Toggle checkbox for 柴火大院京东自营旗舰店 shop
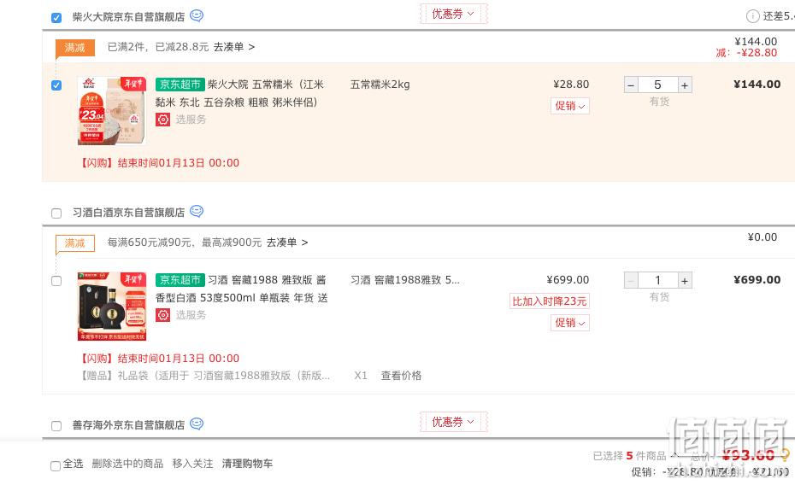The image size is (795, 485). click(x=56, y=18)
